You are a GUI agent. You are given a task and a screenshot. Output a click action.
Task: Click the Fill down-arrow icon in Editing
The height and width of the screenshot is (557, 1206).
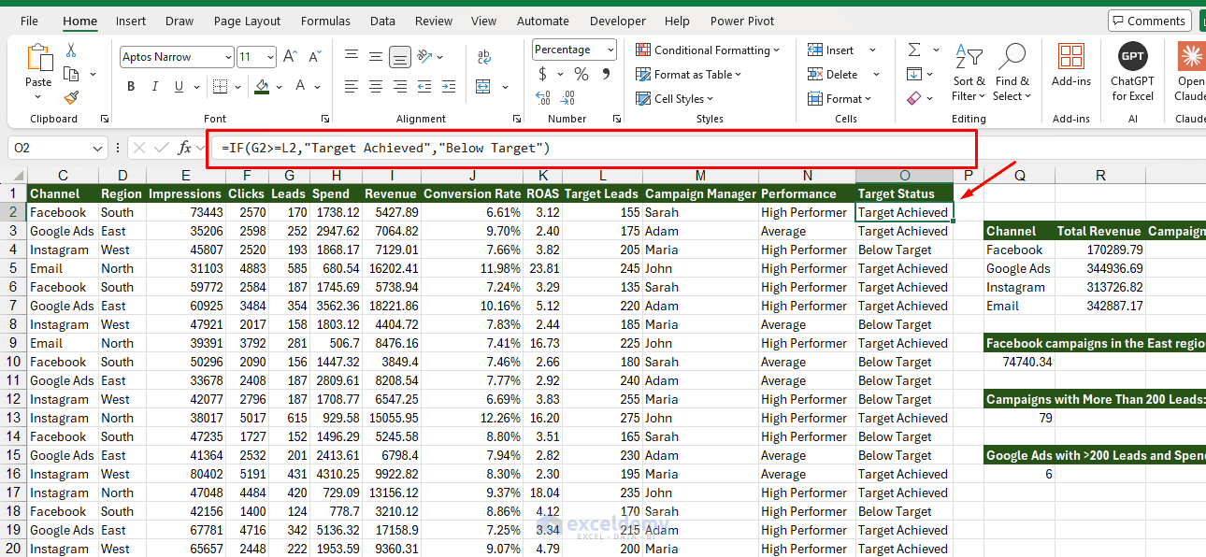tap(914, 74)
